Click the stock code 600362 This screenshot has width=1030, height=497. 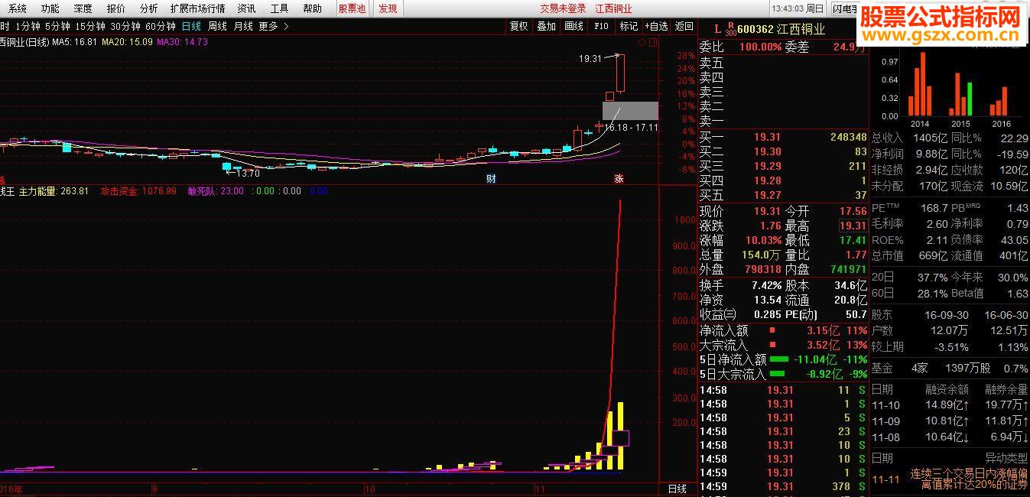[x=755, y=29]
